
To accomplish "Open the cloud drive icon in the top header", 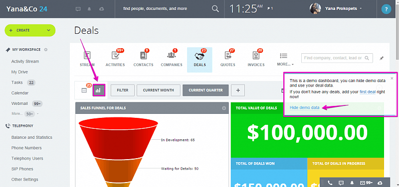I will [x=102, y=9].
